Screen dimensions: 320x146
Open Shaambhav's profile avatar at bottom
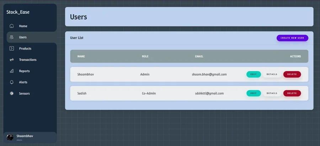pyautogui.click(x=10, y=137)
